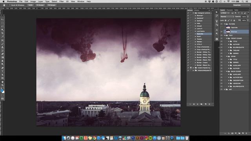Open the Window menu

point(81,2)
